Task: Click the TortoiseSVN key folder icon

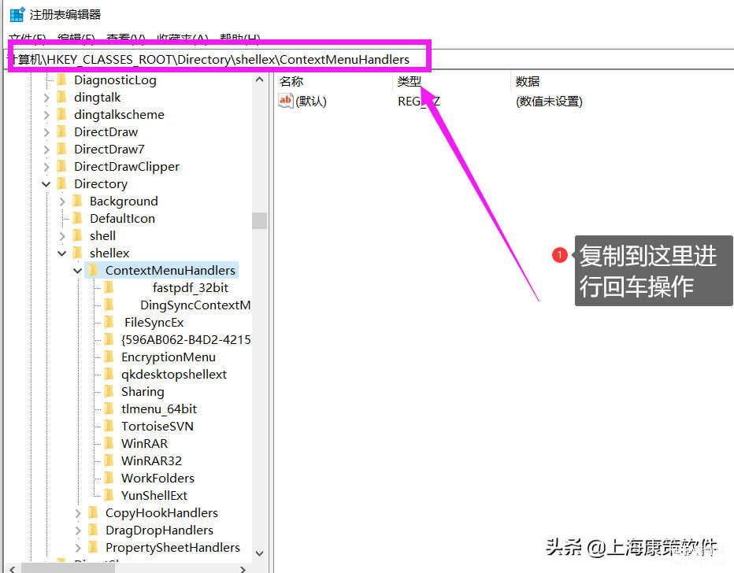Action: [x=109, y=426]
